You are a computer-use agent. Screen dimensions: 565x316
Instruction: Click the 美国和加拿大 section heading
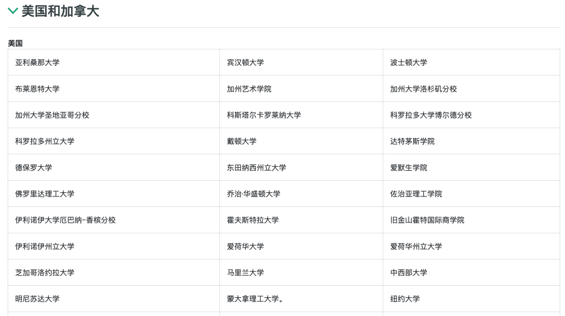point(60,11)
